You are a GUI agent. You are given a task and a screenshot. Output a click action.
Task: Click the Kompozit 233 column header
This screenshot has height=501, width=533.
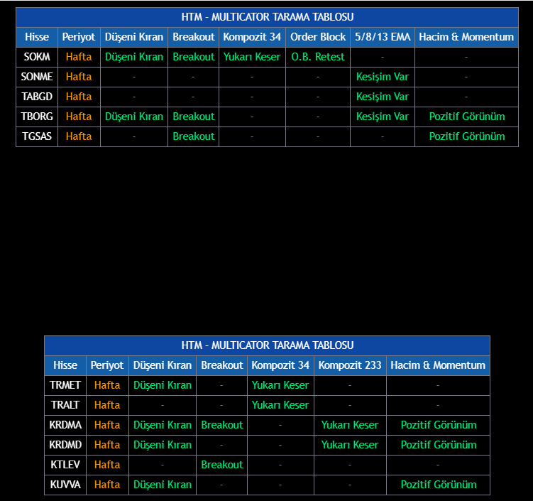click(x=350, y=365)
